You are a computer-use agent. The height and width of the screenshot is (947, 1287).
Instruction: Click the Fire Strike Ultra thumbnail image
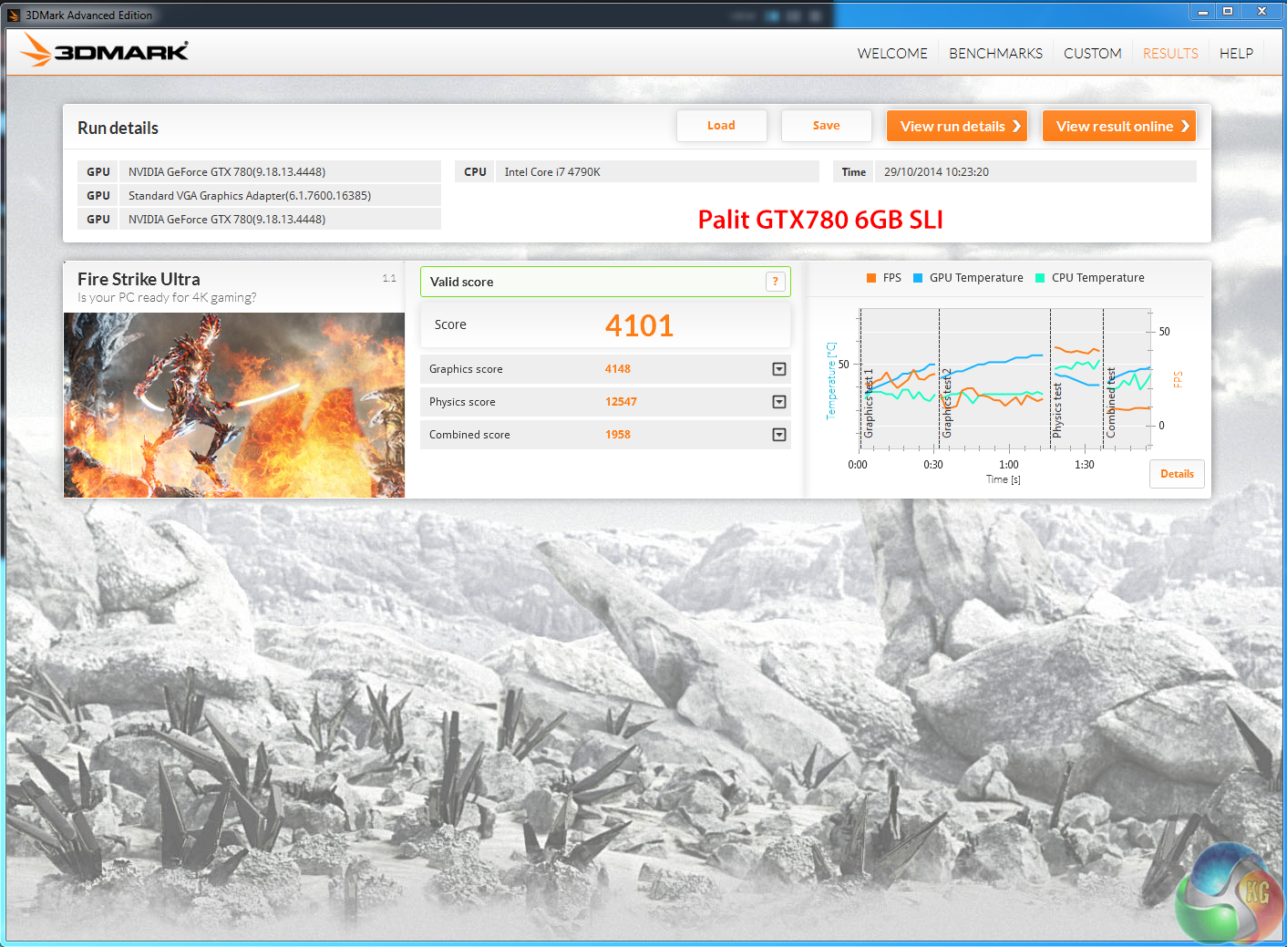click(234, 405)
